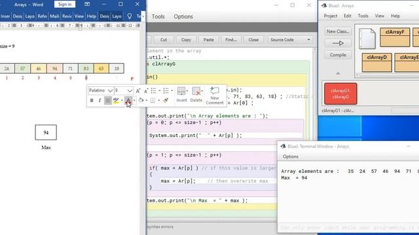The height and width of the screenshot is (235, 419).
Task: Open Edit menu in BlueJ main window
Action: [348, 16]
